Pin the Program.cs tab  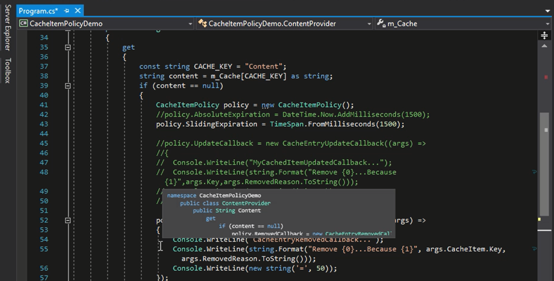pos(66,11)
